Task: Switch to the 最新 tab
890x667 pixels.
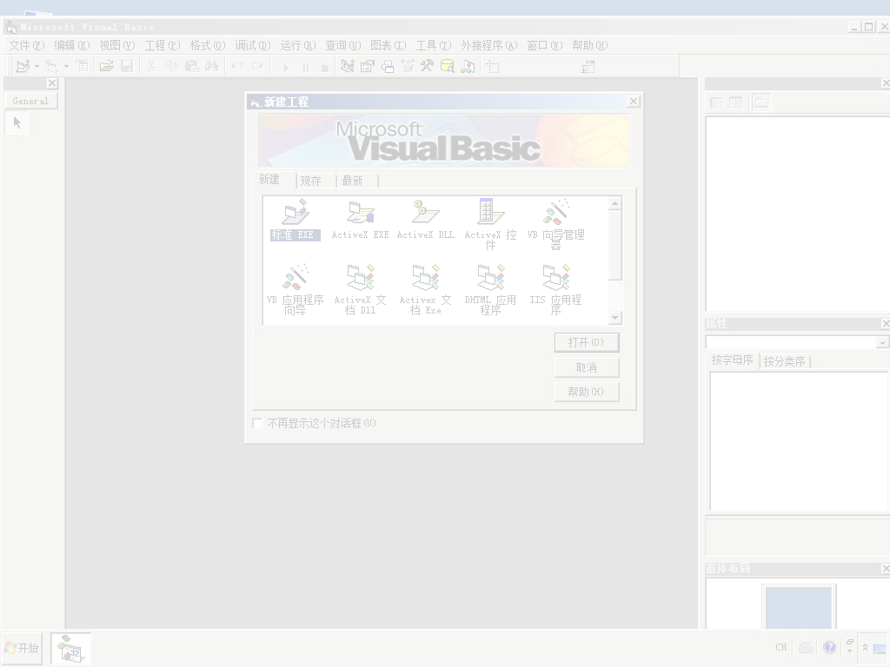Action: 352,181
